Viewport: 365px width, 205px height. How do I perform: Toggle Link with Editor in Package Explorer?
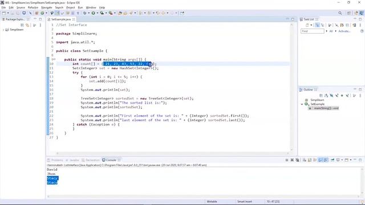coord(27,25)
